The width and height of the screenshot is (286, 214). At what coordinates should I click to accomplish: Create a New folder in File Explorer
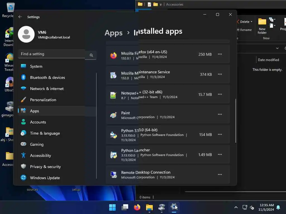(262, 26)
